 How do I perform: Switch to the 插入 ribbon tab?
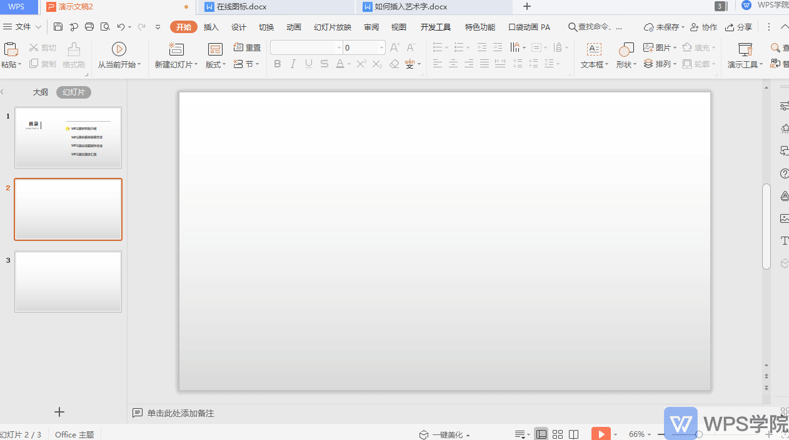(211, 27)
